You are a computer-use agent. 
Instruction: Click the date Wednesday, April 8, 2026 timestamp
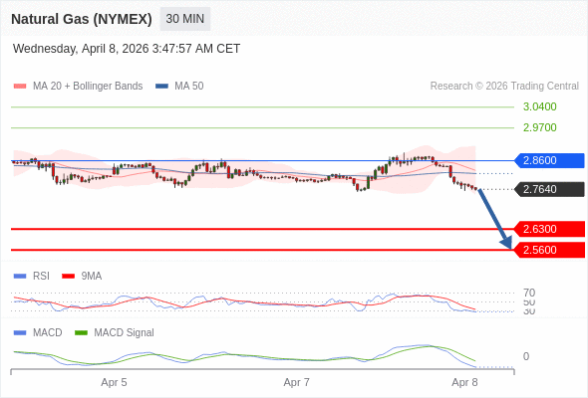(127, 49)
